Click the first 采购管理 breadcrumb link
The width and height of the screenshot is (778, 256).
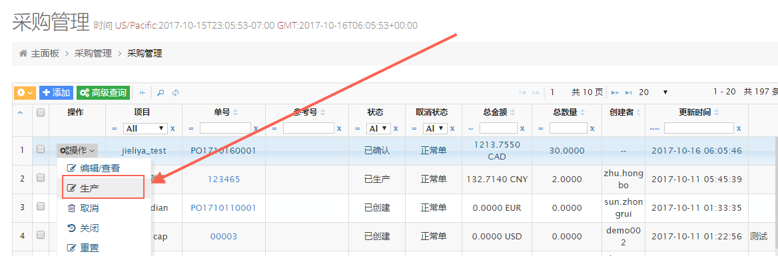point(93,53)
